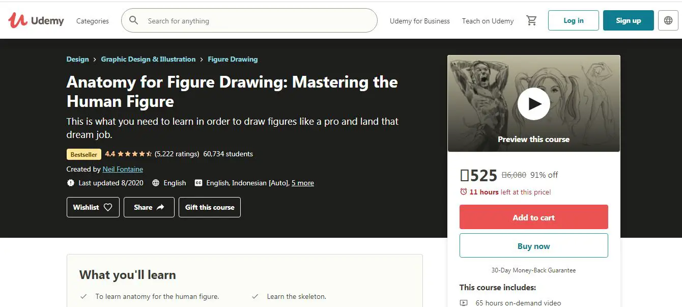
Task: Open instructor Neil Fontaine's profile
Action: [123, 169]
